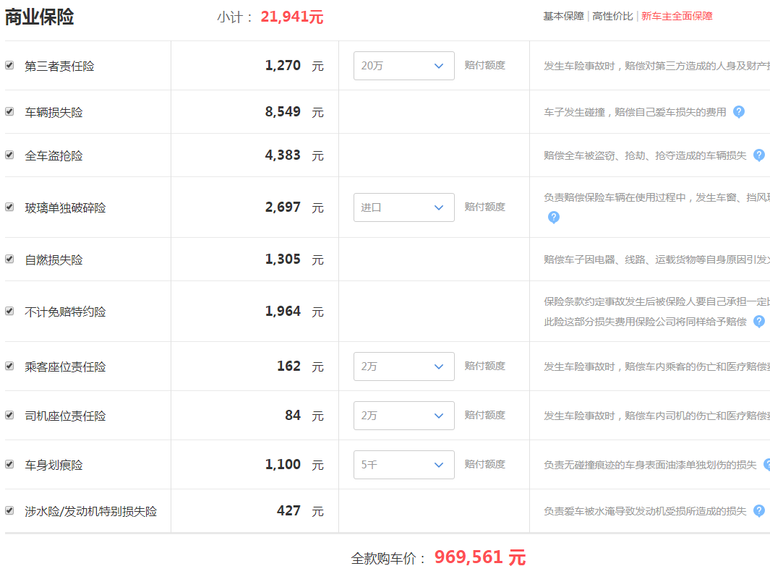The width and height of the screenshot is (770, 566).
Task: Uncheck the 车身划痕险 checkbox
Action: click(9, 464)
